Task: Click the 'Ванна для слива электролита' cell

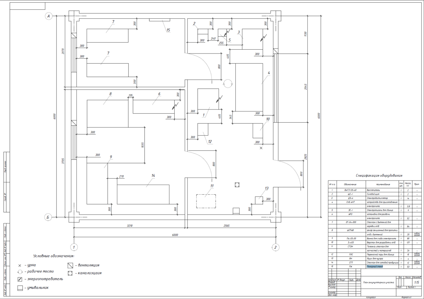Action: 381,238
